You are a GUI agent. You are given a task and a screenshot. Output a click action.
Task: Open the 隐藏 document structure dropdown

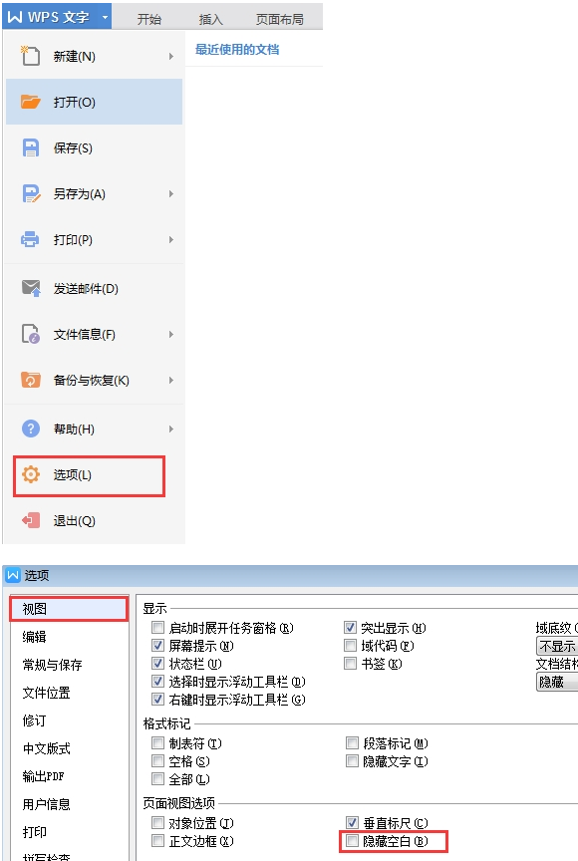coord(557,682)
